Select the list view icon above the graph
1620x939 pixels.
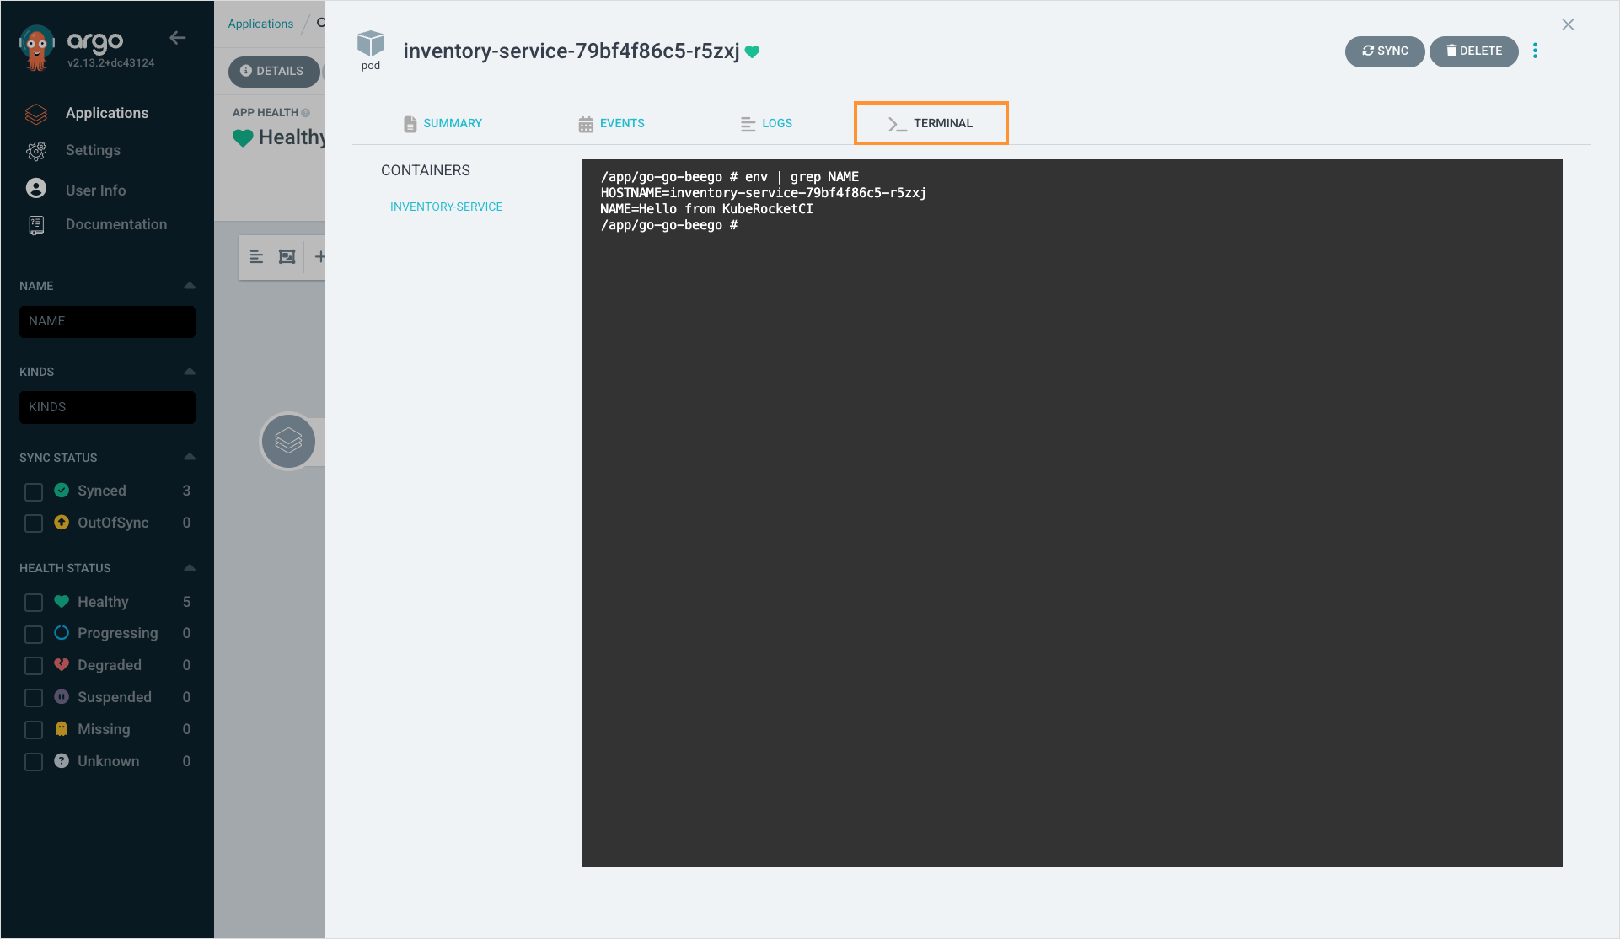coord(256,256)
